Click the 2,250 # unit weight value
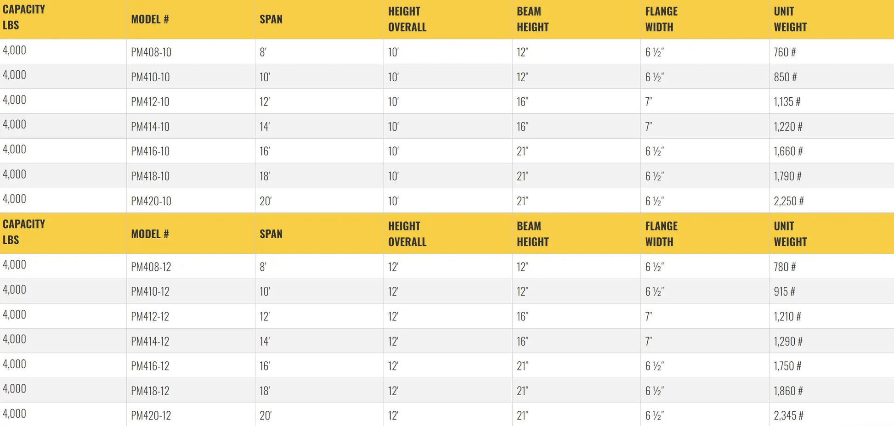894x426 pixels. pos(789,201)
